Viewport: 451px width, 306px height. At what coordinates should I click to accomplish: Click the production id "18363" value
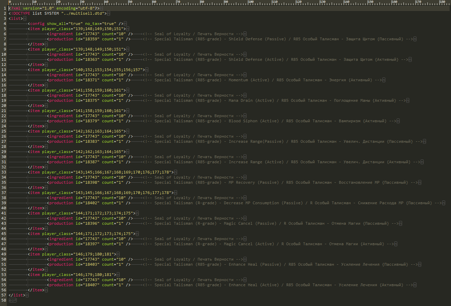91,59
